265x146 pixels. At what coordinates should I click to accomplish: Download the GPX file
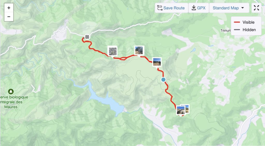(x=198, y=8)
